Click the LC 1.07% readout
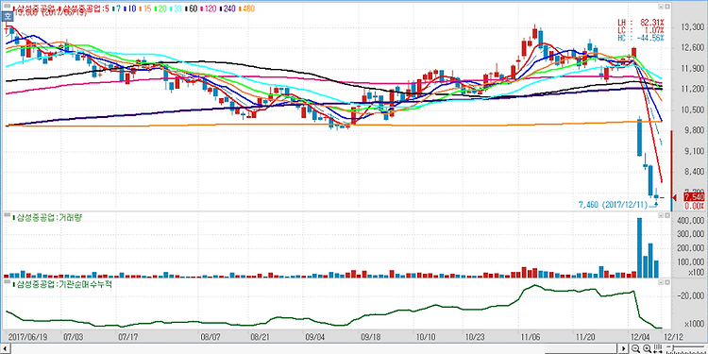This screenshot has height=354, width=708. (x=640, y=30)
